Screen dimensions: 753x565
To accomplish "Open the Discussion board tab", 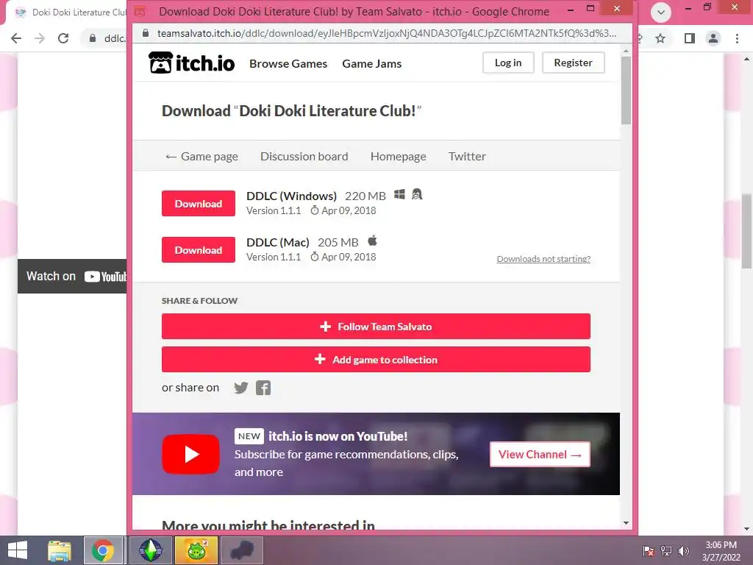I will click(x=304, y=156).
